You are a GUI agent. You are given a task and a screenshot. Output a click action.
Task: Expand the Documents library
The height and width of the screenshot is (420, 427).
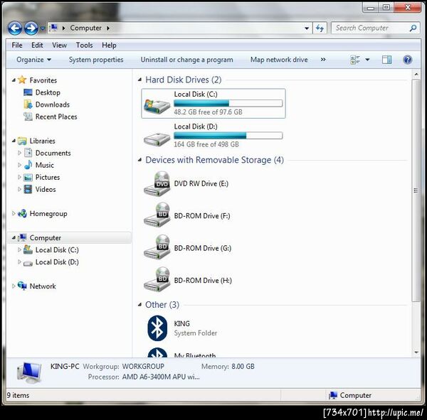tap(19, 153)
